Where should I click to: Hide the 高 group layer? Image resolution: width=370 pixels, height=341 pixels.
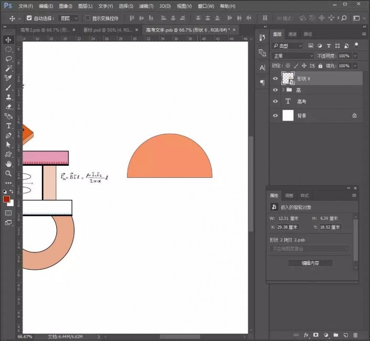tap(275, 90)
